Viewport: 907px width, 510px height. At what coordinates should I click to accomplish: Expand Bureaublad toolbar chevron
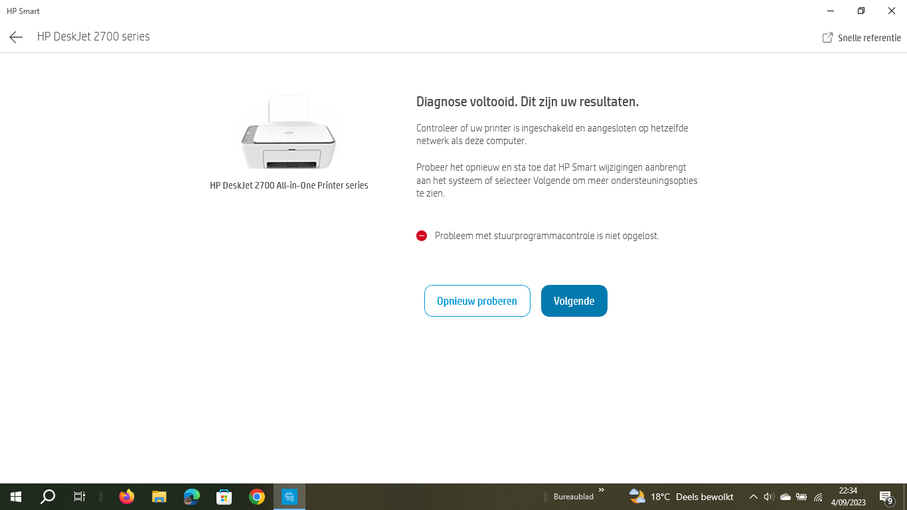coord(602,490)
